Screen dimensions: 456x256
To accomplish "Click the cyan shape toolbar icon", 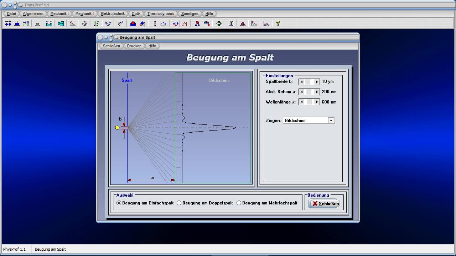I will pos(61,23).
